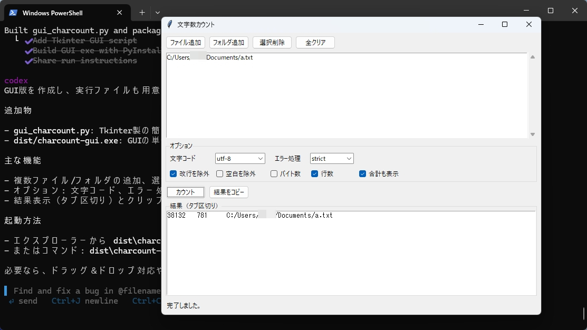Open the terminal tab chevron dropdown
This screenshot has width=587, height=330.
coord(157,12)
